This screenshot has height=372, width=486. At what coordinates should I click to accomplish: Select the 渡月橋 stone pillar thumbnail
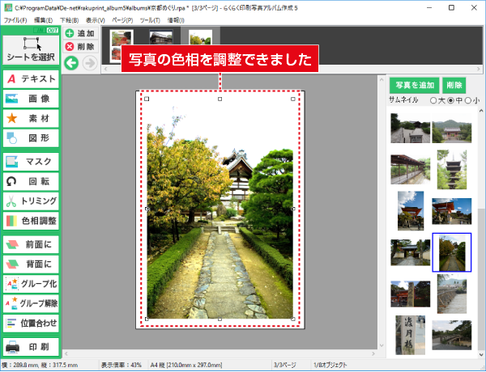coord(411,335)
